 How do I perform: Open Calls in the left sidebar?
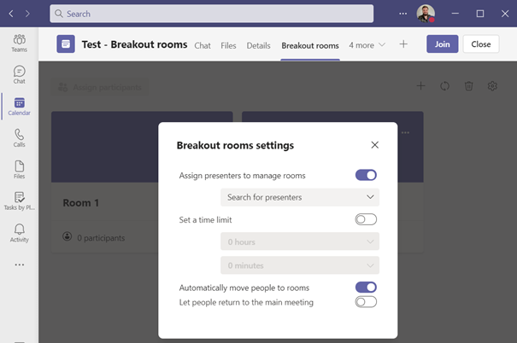click(19, 138)
